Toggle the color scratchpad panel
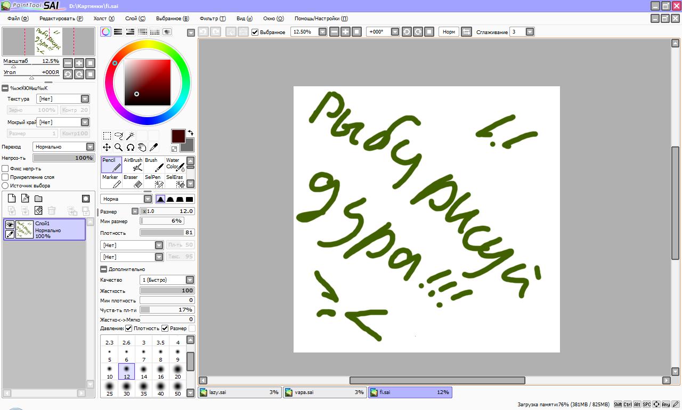 (x=167, y=32)
